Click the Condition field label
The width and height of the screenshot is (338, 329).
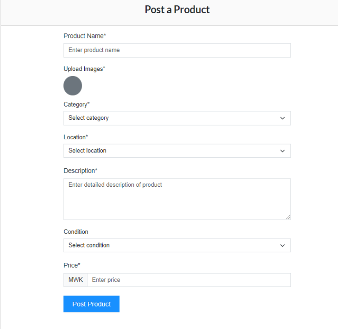click(x=76, y=232)
